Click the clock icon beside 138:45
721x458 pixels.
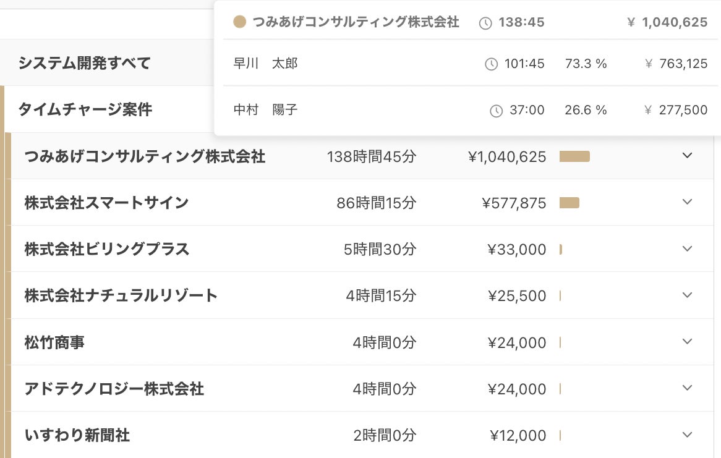point(486,23)
